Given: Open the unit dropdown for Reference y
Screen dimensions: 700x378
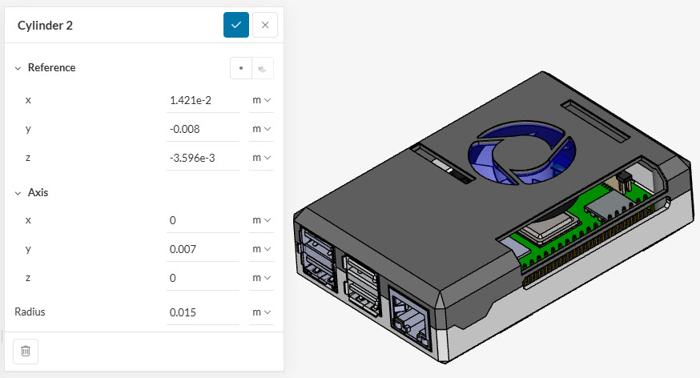Looking at the screenshot, I should point(261,129).
